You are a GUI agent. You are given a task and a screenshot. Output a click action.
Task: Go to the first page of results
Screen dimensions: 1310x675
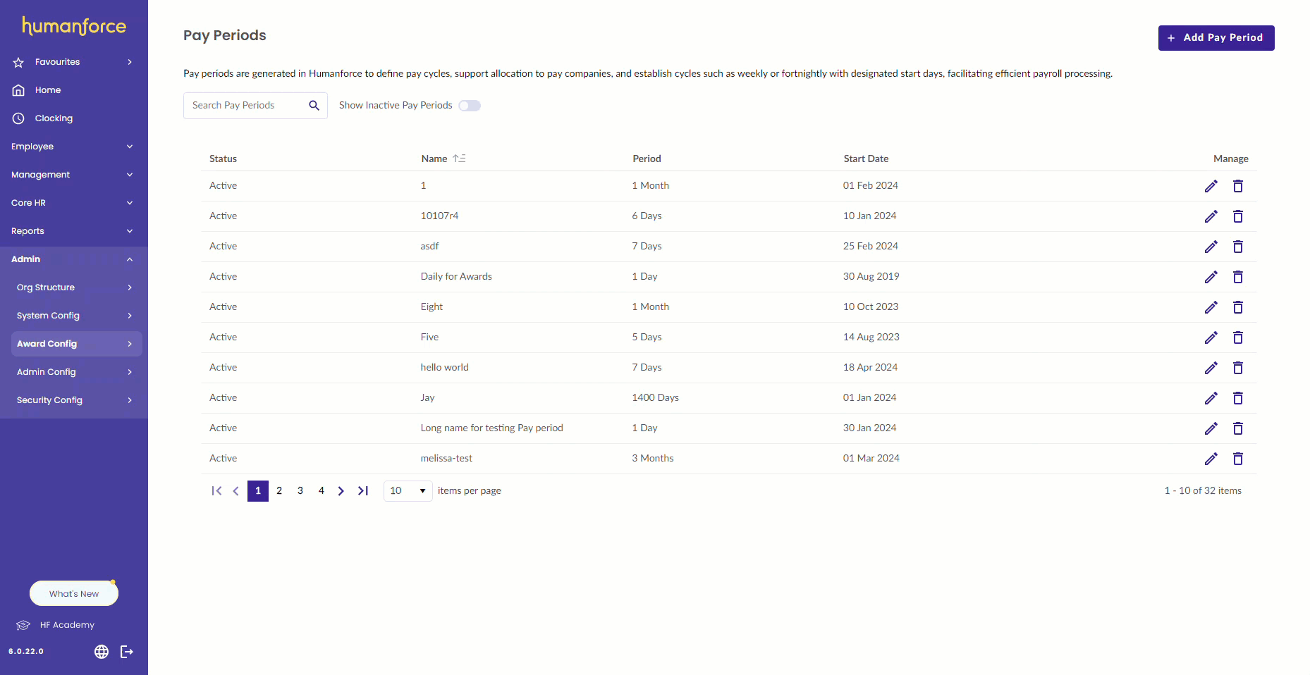pyautogui.click(x=216, y=491)
